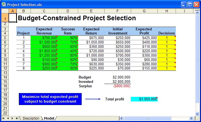Click the title Budget-Constrained Project Selection
The image size is (201, 122).
pyautogui.click(x=77, y=18)
